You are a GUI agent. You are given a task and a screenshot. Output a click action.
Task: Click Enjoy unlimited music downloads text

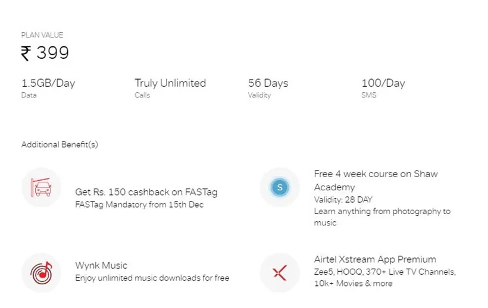(x=152, y=278)
